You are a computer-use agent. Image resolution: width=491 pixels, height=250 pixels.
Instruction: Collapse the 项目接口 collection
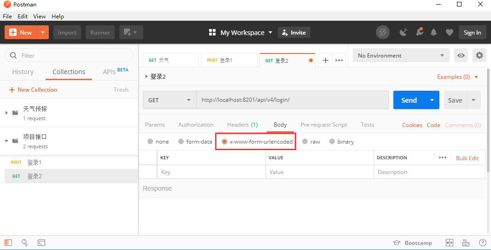[6, 141]
